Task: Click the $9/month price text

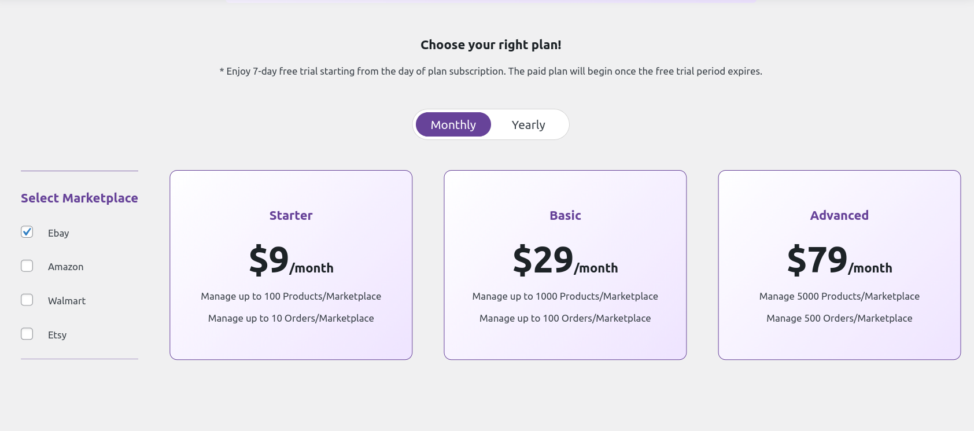Action: pos(291,261)
